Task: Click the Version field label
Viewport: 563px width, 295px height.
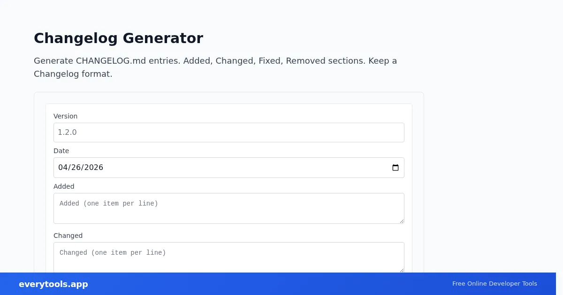Action: tap(65, 116)
